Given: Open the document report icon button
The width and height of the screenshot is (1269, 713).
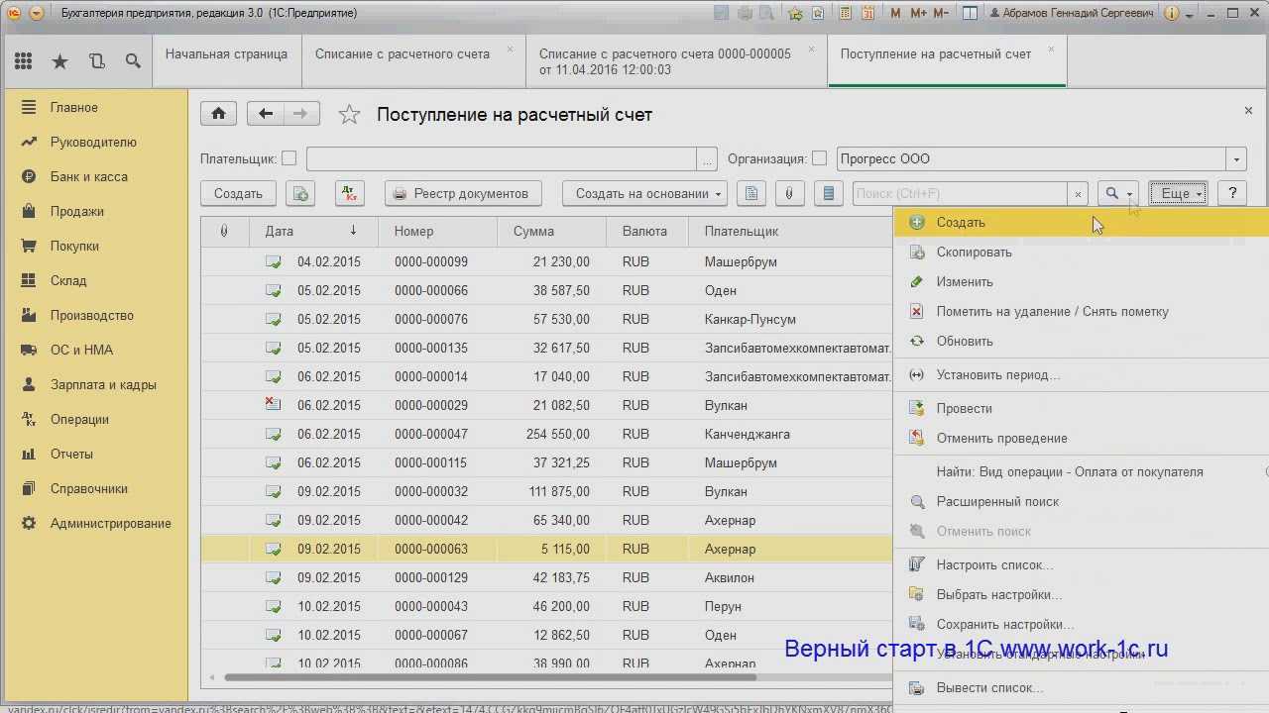Looking at the screenshot, I should click(x=751, y=194).
